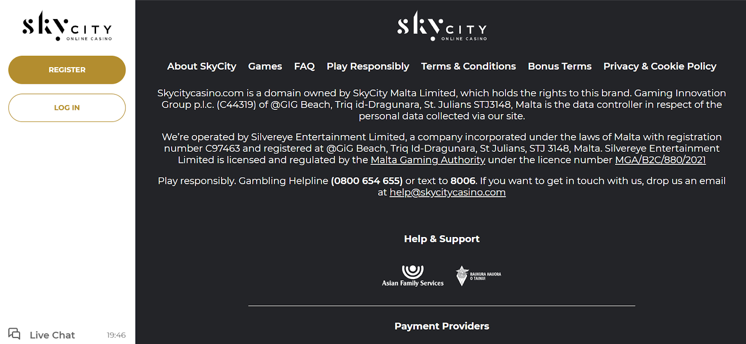
Task: Open the Live Chat speech bubble icon
Action: (x=14, y=334)
